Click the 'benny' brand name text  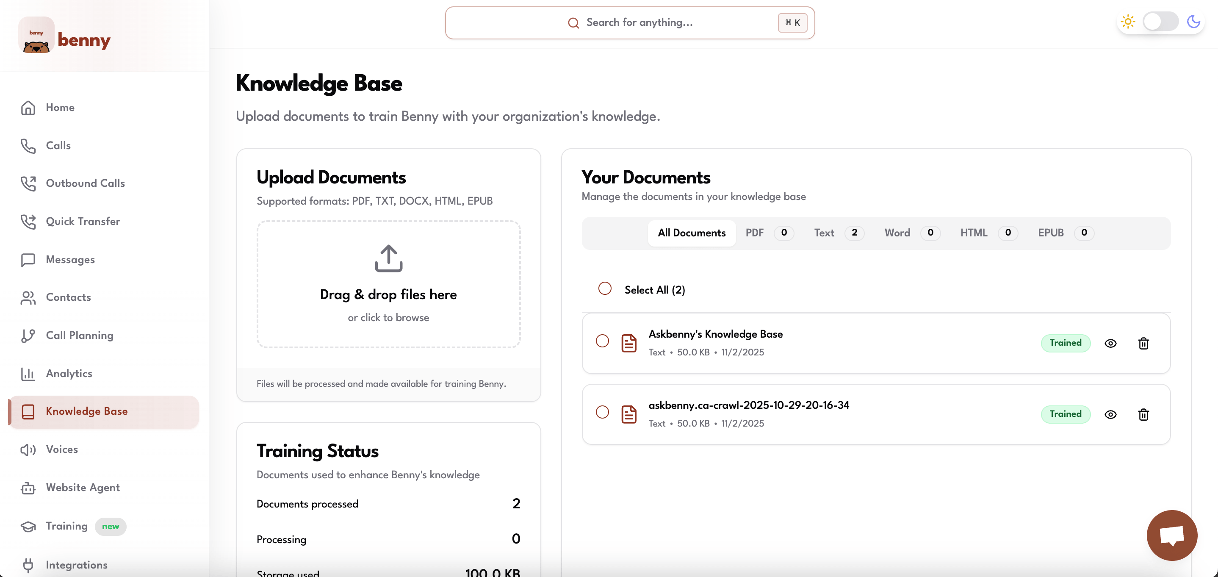coord(84,40)
